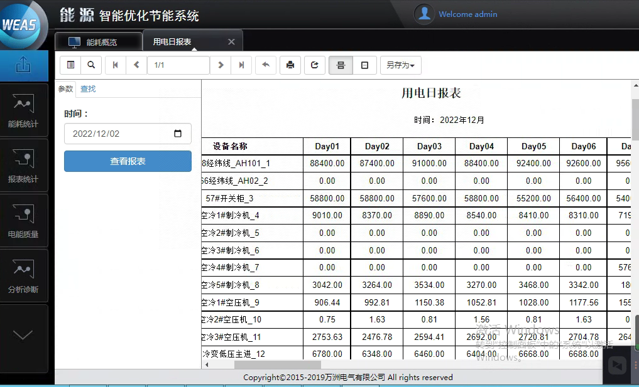The height and width of the screenshot is (387, 639).
Task: Select the 查找 tab in side panel
Action: [x=88, y=89]
